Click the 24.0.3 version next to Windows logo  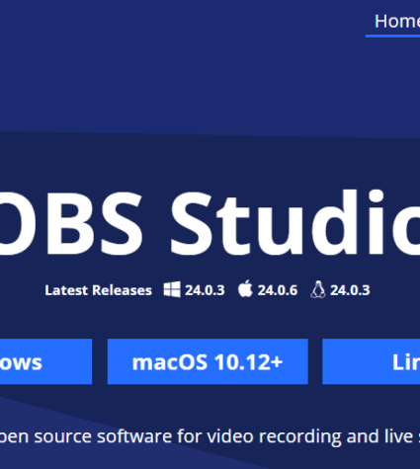tap(205, 290)
